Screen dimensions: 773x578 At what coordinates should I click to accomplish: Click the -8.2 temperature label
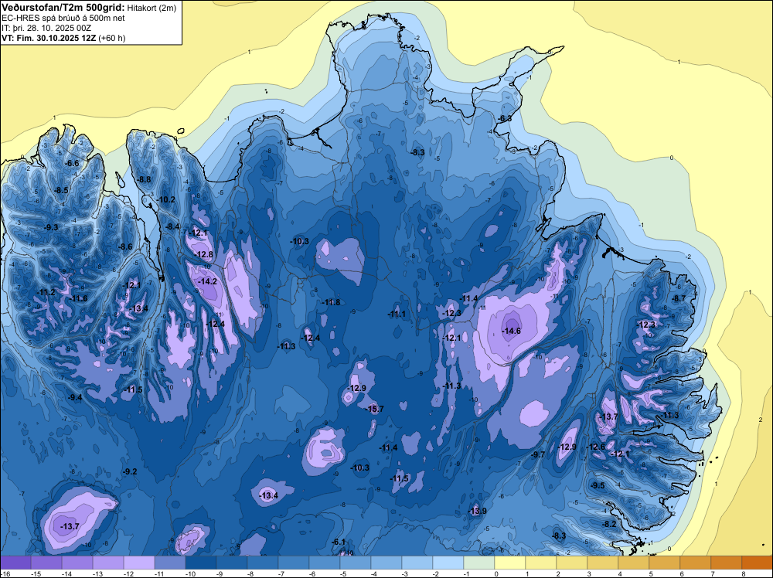(x=609, y=524)
